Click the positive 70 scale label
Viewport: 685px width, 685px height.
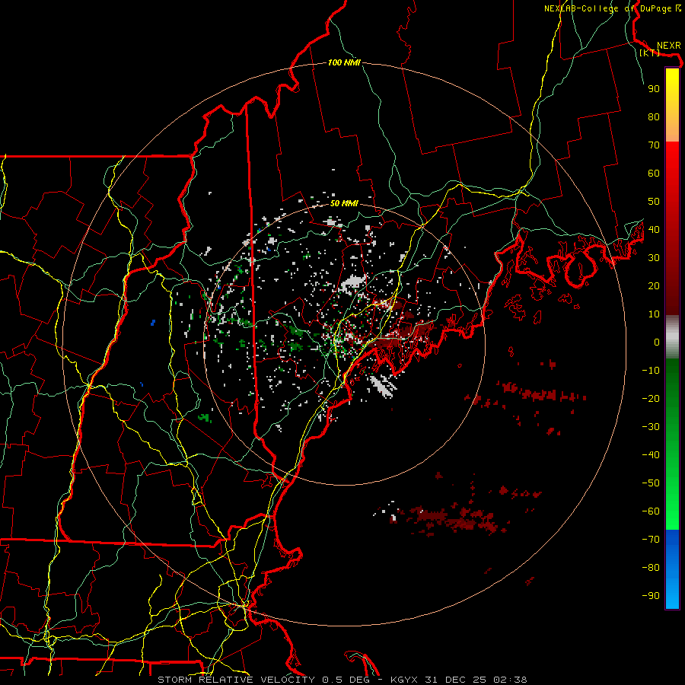654,145
